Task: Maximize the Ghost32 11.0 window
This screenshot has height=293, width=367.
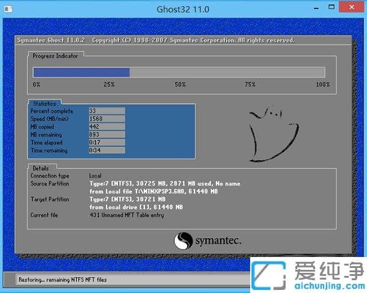Action: (331, 7)
